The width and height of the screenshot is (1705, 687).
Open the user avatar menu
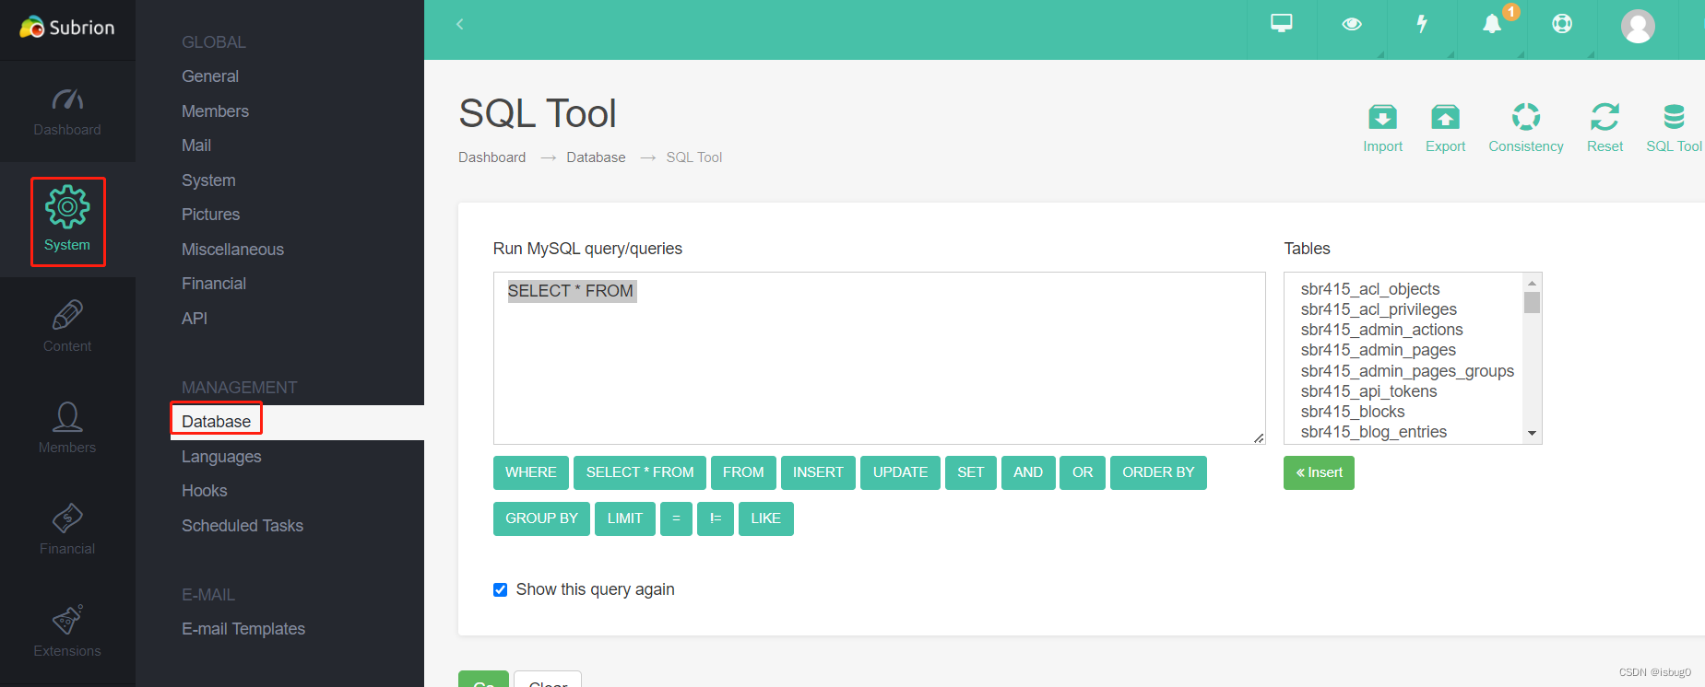pyautogui.click(x=1638, y=26)
